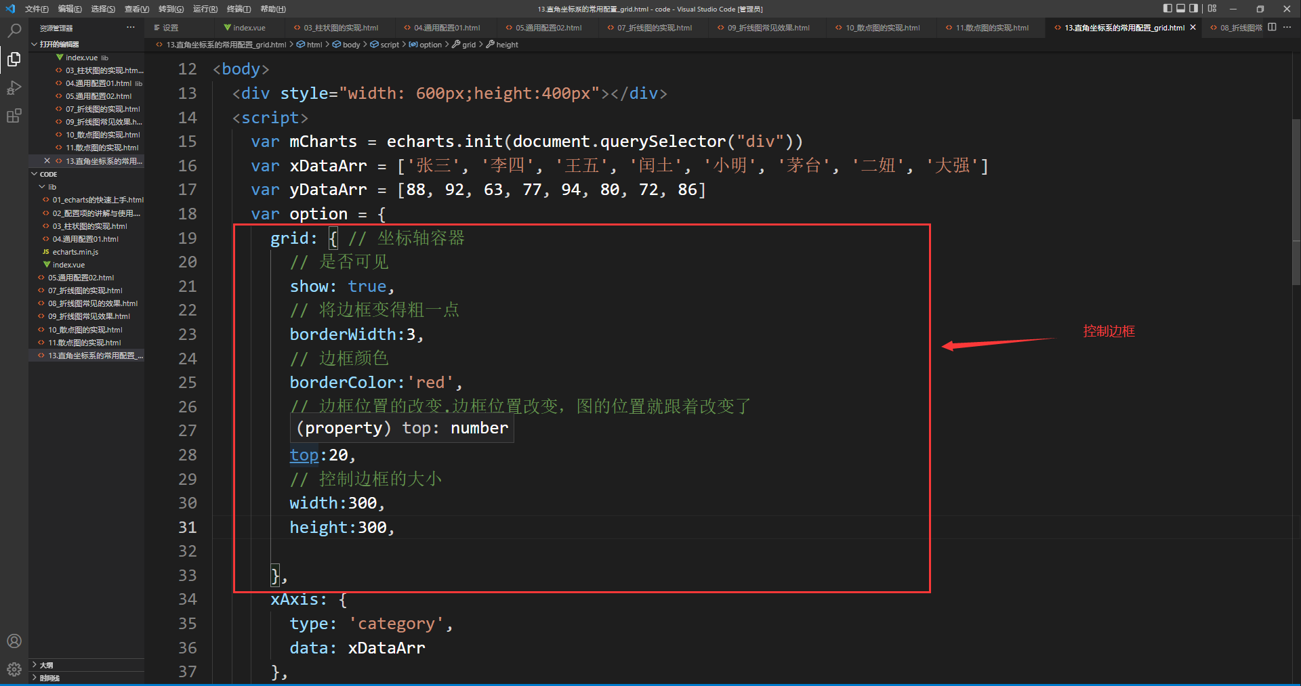Switch to the index.vue editor tab

[248, 28]
